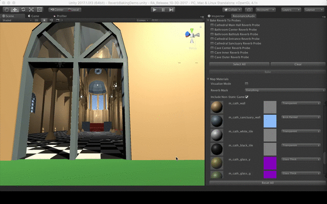Select the Scale tool icon
This screenshot has width=327, height=204.
(31, 10)
